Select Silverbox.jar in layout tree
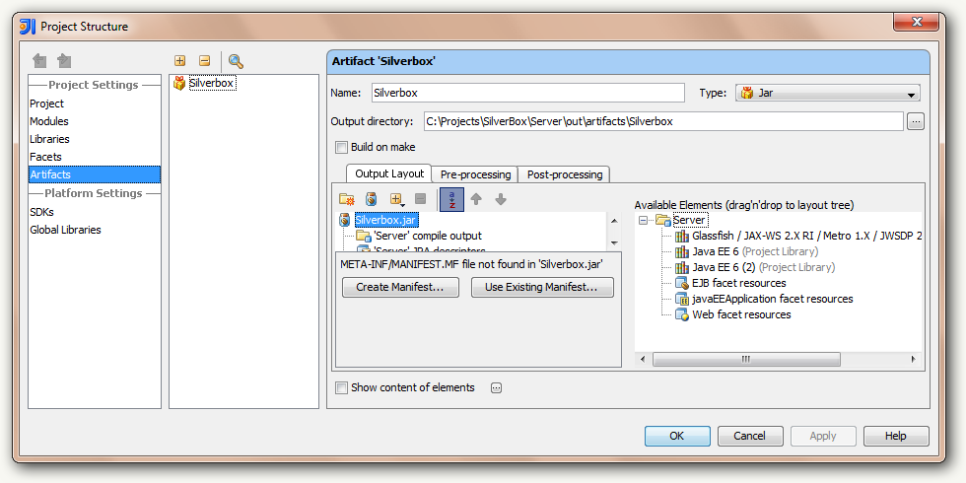966x483 pixels. (x=386, y=220)
